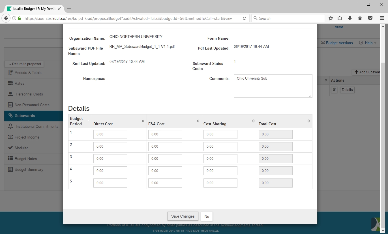This screenshot has height=234, width=388.
Task: Go to browser home icon
Action: click(360, 18)
